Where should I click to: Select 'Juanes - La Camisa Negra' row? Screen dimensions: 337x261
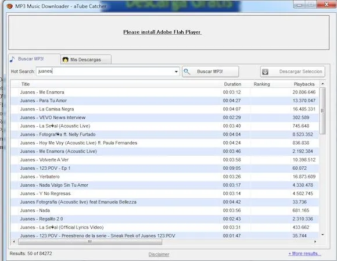(x=164, y=109)
